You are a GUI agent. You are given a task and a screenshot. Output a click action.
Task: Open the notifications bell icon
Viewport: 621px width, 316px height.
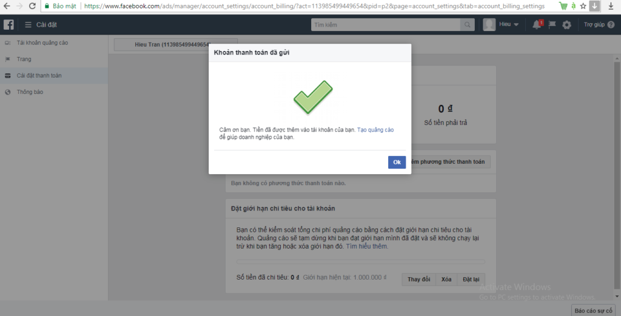pos(537,24)
